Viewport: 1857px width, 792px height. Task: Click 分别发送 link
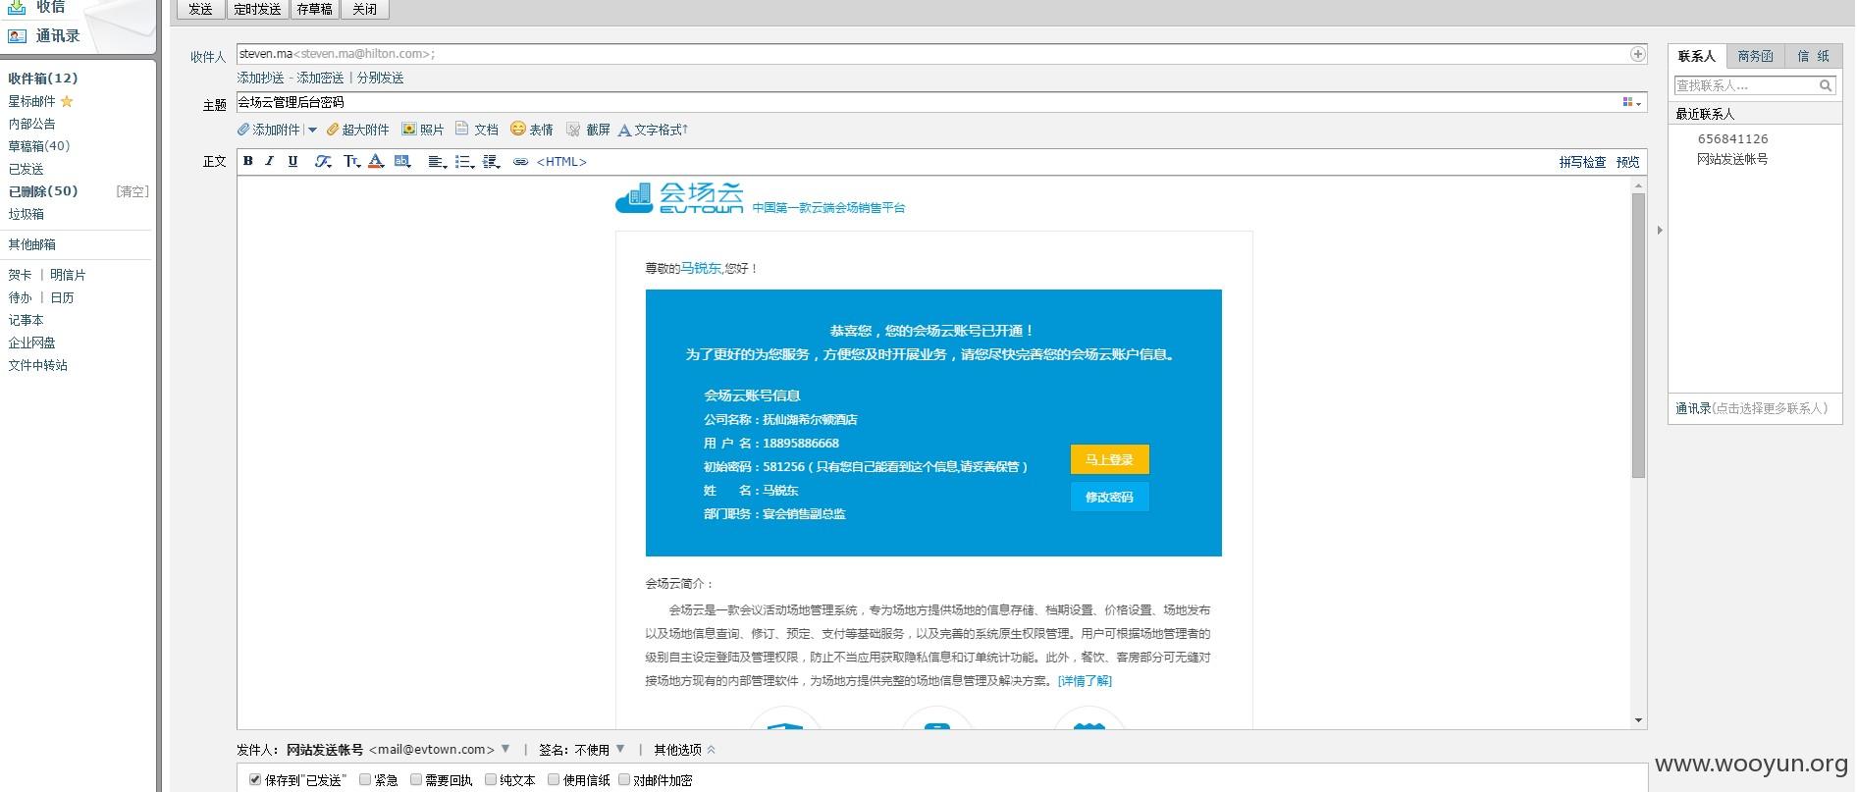(380, 78)
